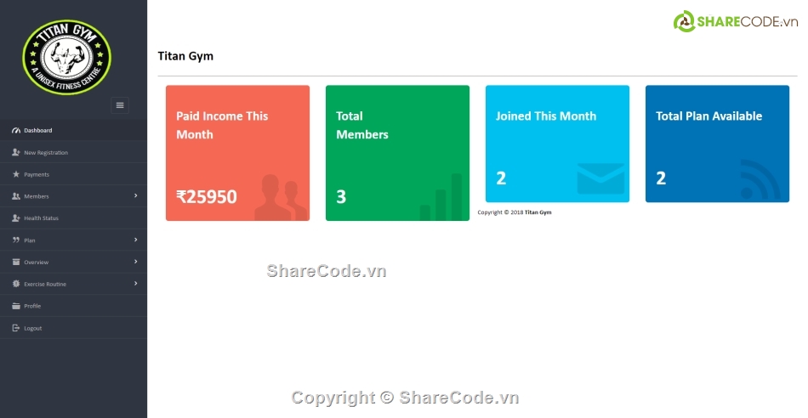Open the Payments menu item
This screenshot has height=418, width=808.
coord(37,174)
